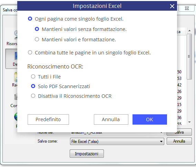
Task: Click Annulla button in the Save dialog
Action: click(x=179, y=141)
